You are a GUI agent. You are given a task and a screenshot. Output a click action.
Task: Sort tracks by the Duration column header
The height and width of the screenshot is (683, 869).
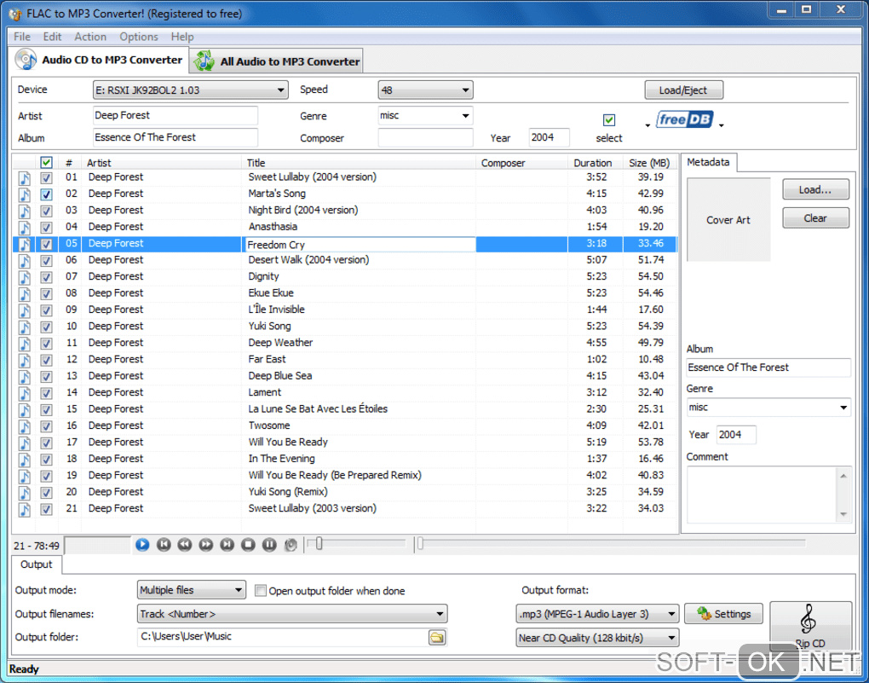click(595, 163)
